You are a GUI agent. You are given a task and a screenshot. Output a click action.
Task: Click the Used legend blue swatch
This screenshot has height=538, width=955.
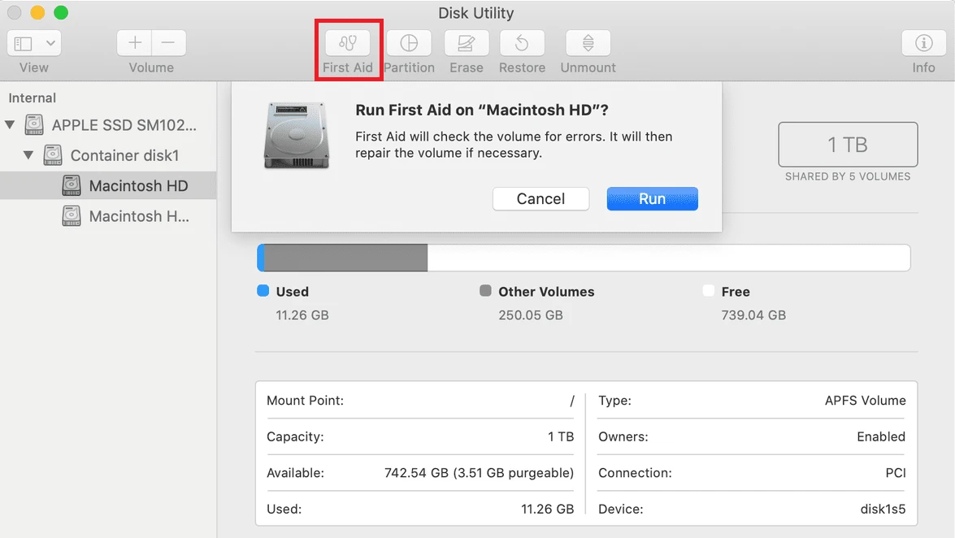[x=262, y=291]
